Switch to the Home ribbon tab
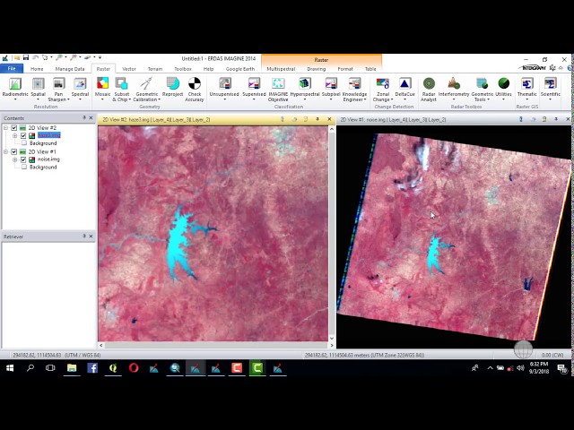Viewport: 574px width, 430px height. coord(37,69)
